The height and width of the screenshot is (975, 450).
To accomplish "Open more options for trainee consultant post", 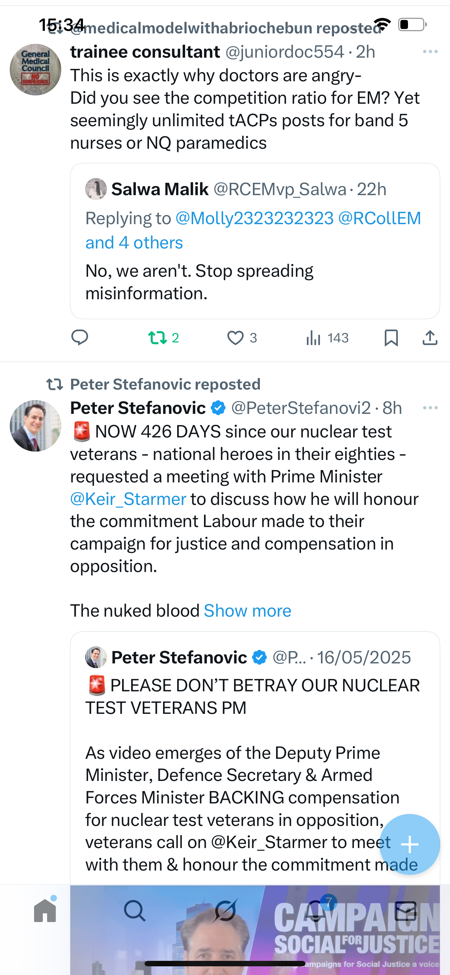I will tap(430, 52).
